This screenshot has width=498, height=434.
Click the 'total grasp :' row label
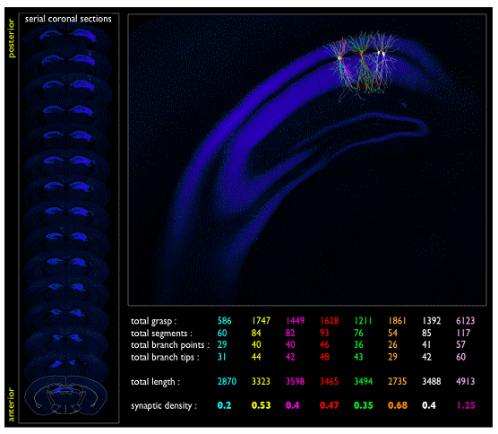pyautogui.click(x=154, y=321)
